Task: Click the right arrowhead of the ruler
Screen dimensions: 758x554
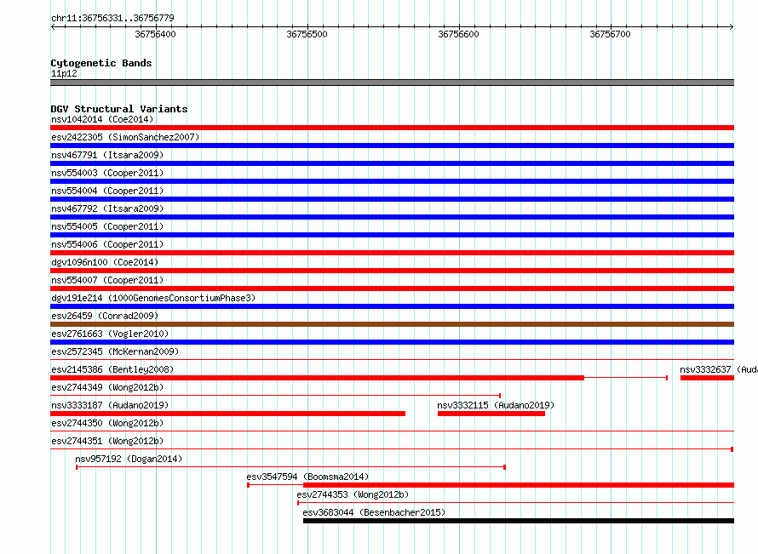Action: (x=732, y=26)
